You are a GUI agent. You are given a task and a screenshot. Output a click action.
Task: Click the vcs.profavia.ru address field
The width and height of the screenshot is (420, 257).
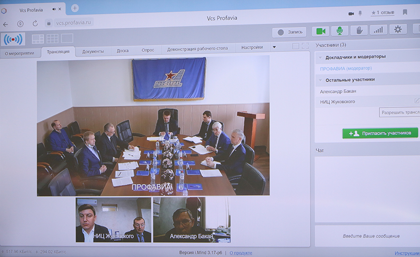tap(73, 22)
